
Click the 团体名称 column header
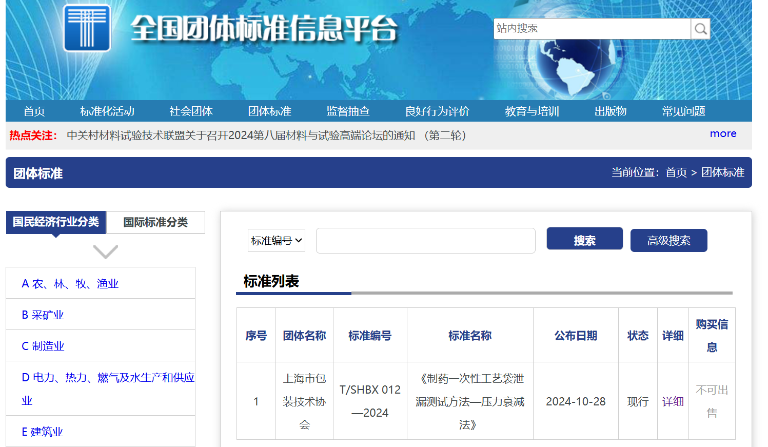(305, 336)
